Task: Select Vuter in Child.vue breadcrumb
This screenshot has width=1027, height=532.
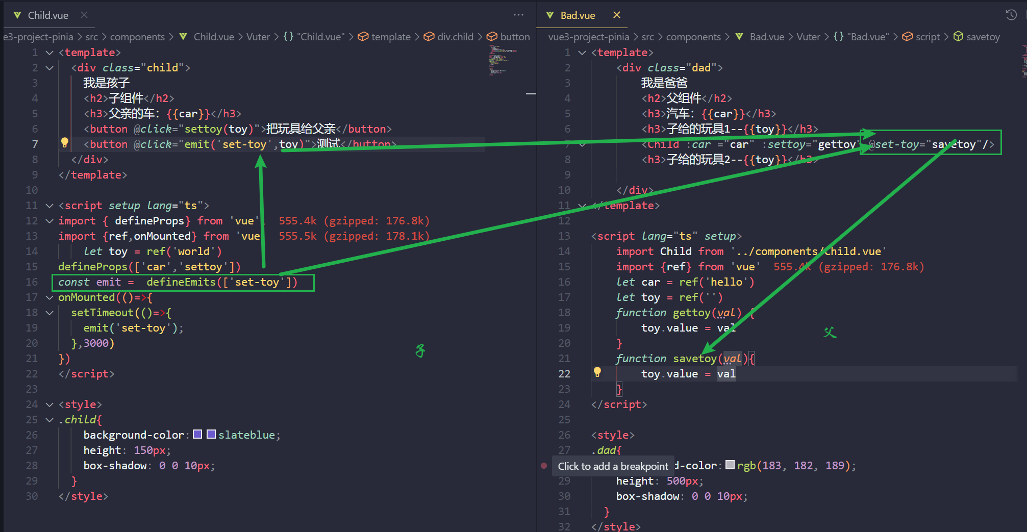Action: coord(258,37)
